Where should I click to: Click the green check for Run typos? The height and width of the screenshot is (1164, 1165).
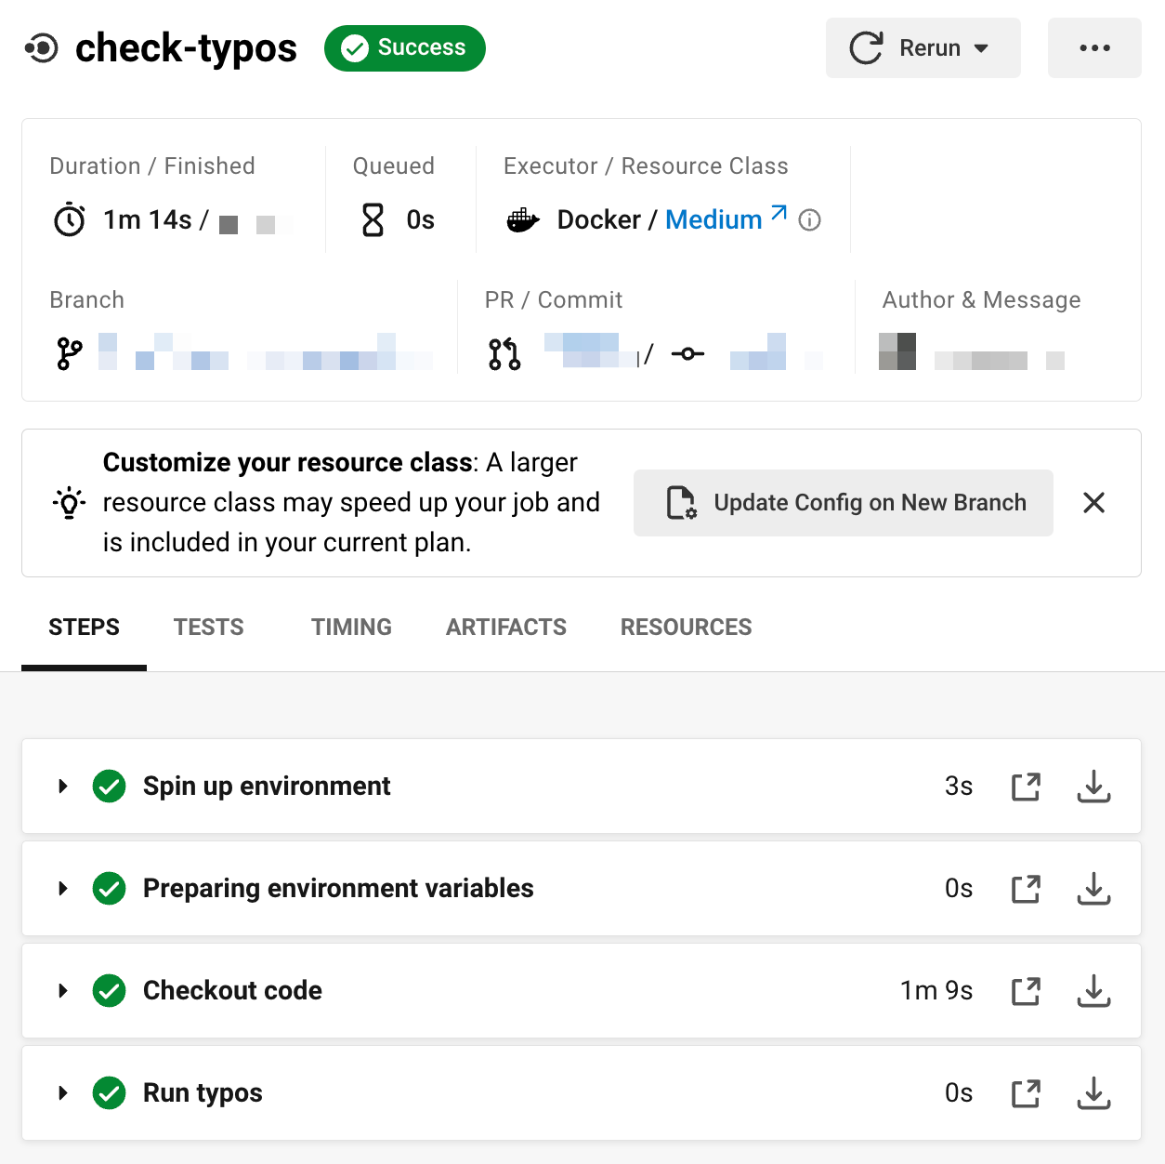coord(110,1093)
